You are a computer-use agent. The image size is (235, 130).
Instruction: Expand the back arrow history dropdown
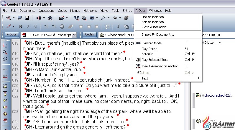[120, 18]
